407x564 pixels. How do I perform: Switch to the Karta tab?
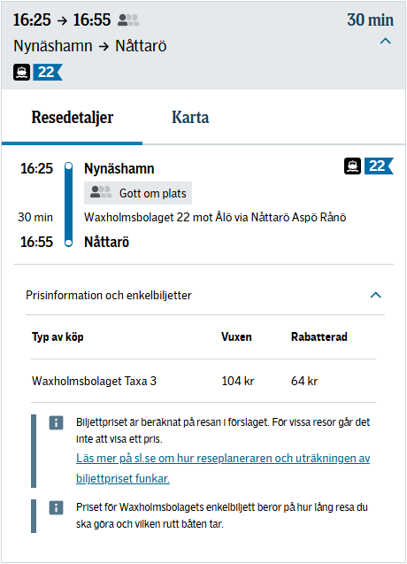190,117
